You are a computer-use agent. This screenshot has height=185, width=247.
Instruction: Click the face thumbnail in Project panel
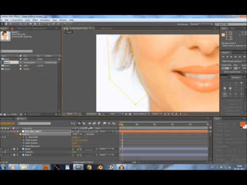coord(5,36)
